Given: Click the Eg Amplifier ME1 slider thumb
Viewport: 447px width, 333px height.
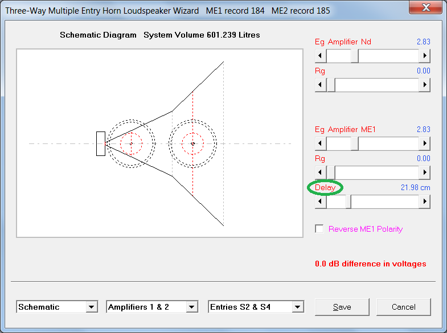Looking at the screenshot, I should 355,143.
